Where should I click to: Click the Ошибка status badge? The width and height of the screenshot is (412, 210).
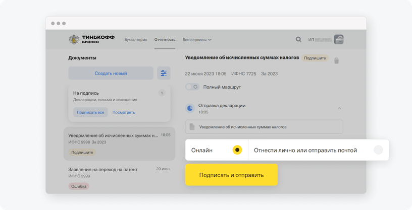click(x=79, y=186)
